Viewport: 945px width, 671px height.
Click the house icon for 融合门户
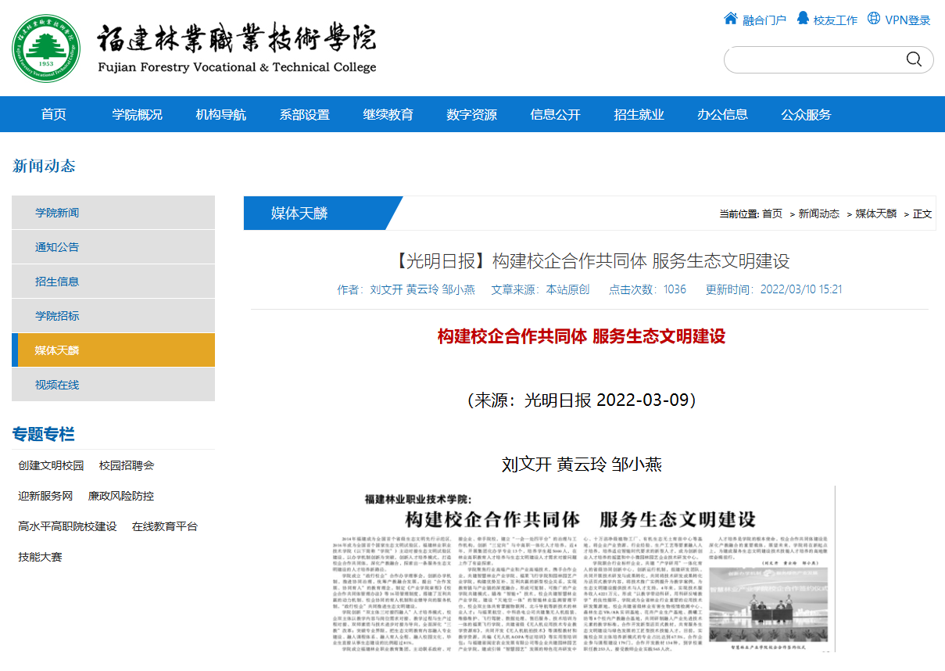point(730,19)
